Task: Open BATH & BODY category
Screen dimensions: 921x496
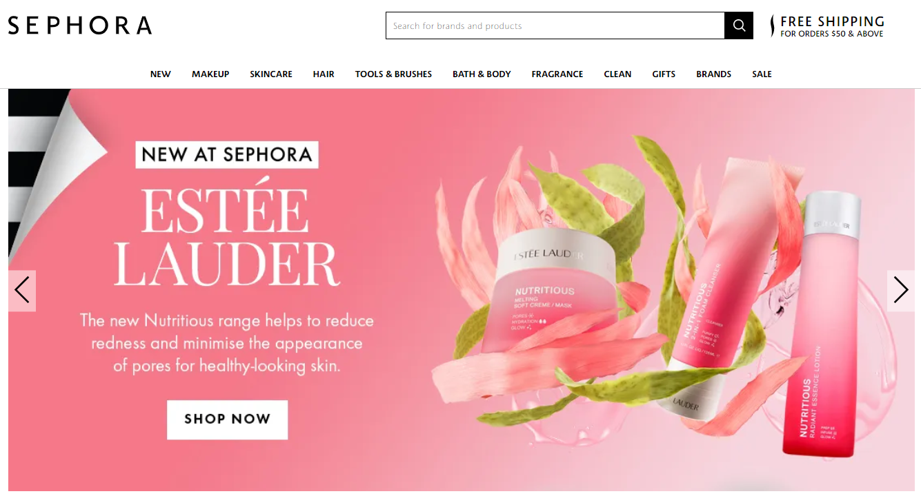Action: pyautogui.click(x=482, y=74)
